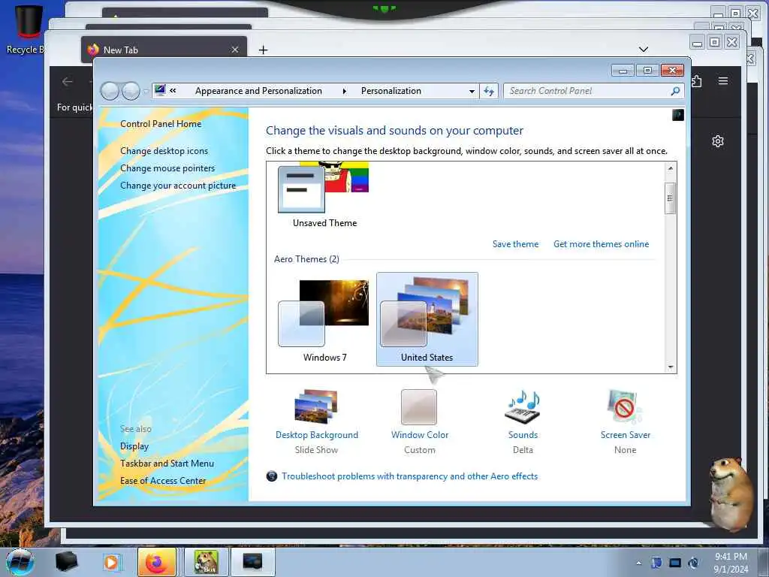Open Desktop Background slide show settings

click(316, 421)
